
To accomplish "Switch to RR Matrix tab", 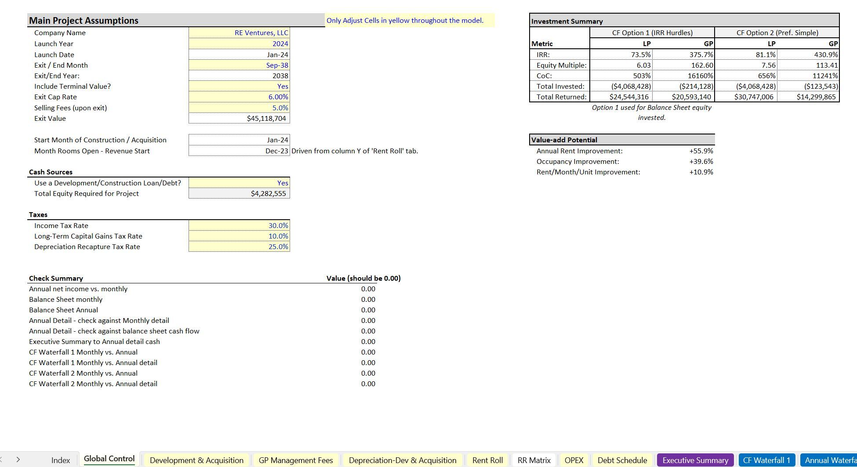I will tap(534, 460).
